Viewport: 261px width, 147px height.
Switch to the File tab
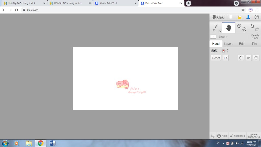[254, 44]
